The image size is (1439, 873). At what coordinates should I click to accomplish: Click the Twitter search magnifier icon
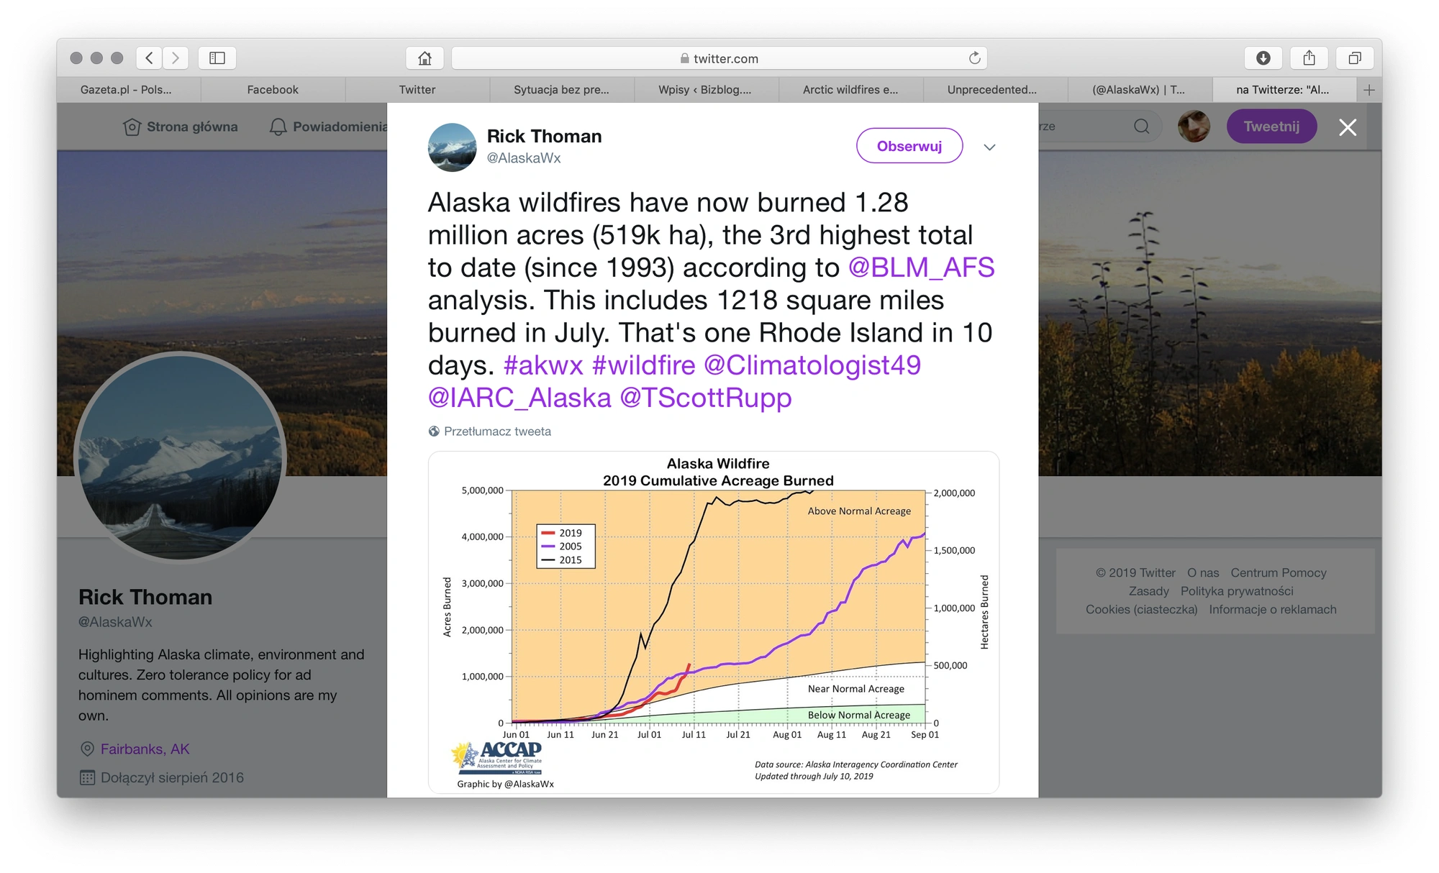tap(1141, 127)
